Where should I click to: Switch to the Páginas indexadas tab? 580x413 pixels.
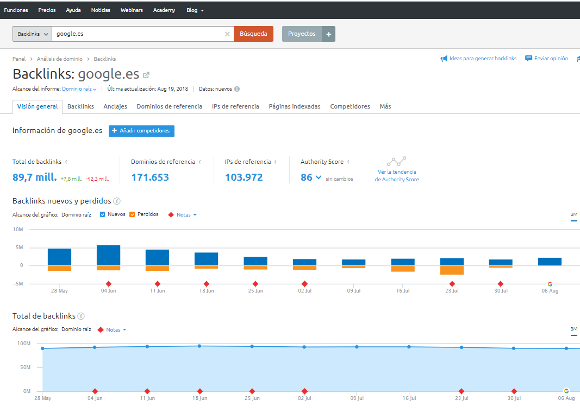(x=295, y=106)
